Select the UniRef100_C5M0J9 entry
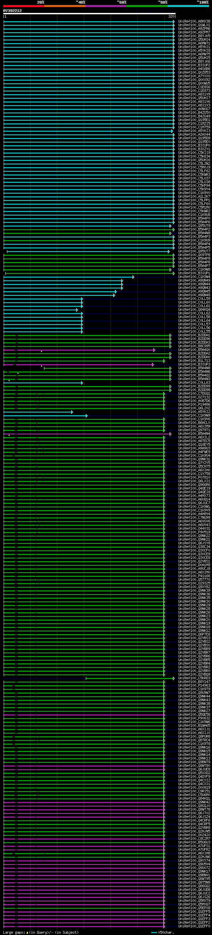Screen dimensions: 212x935 click(x=194, y=167)
